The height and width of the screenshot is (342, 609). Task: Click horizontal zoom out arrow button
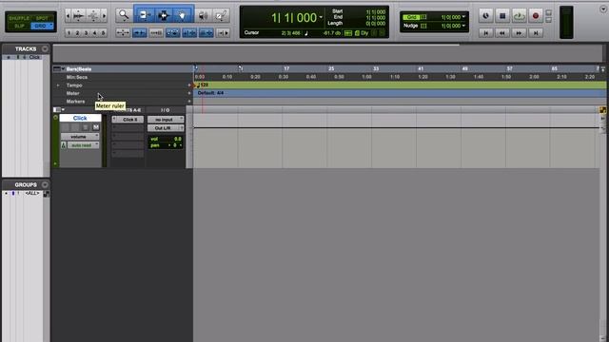click(68, 16)
